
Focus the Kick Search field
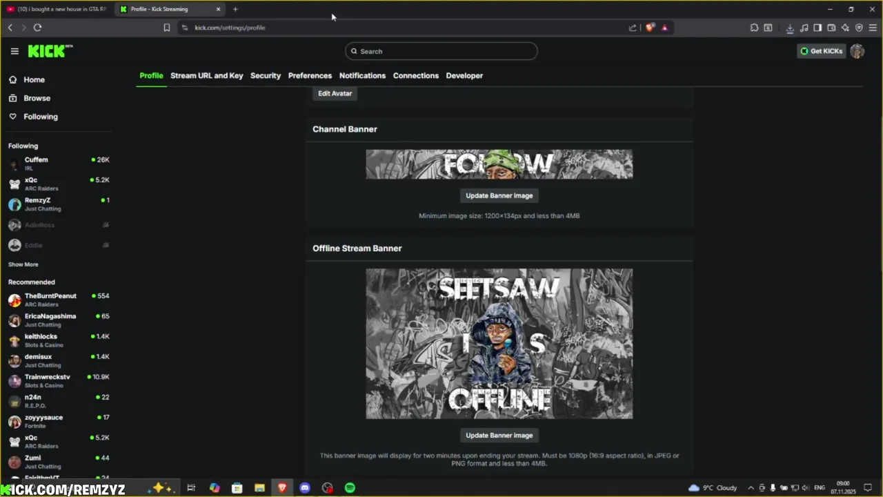(441, 51)
